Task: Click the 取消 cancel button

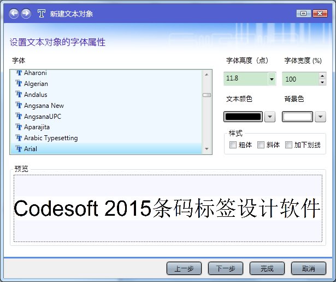Action: [309, 268]
